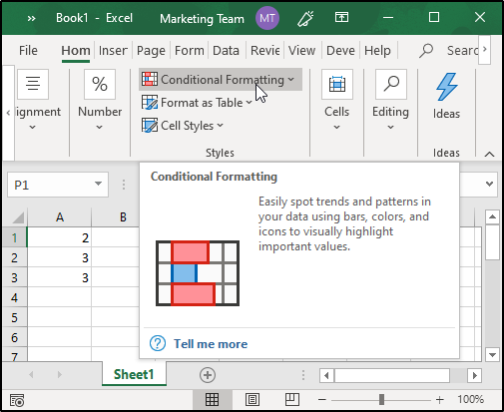Switch to the Help tab
The width and height of the screenshot is (504, 412).
pos(377,51)
